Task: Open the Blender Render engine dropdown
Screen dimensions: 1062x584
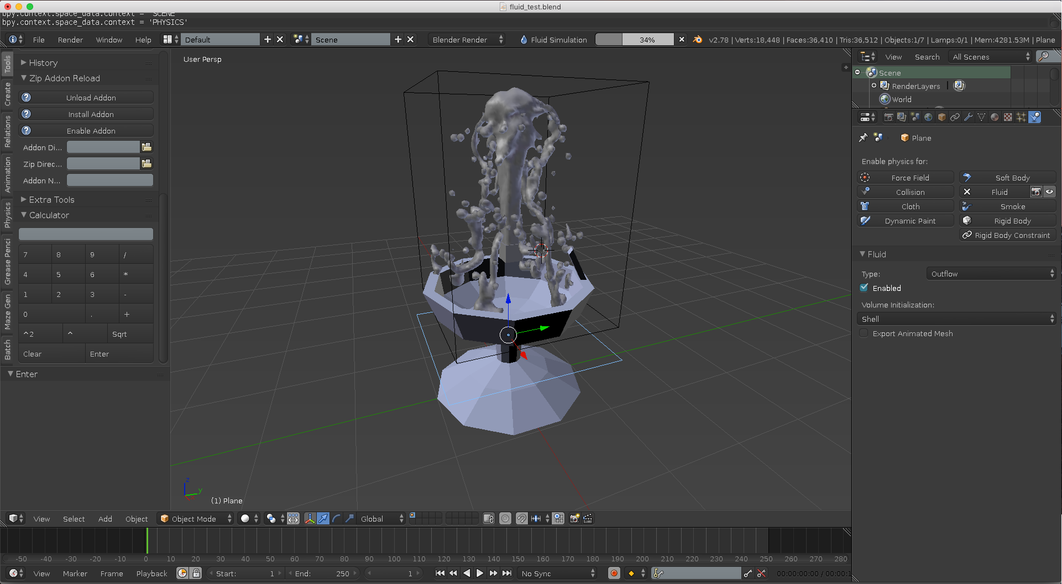Action: point(467,39)
